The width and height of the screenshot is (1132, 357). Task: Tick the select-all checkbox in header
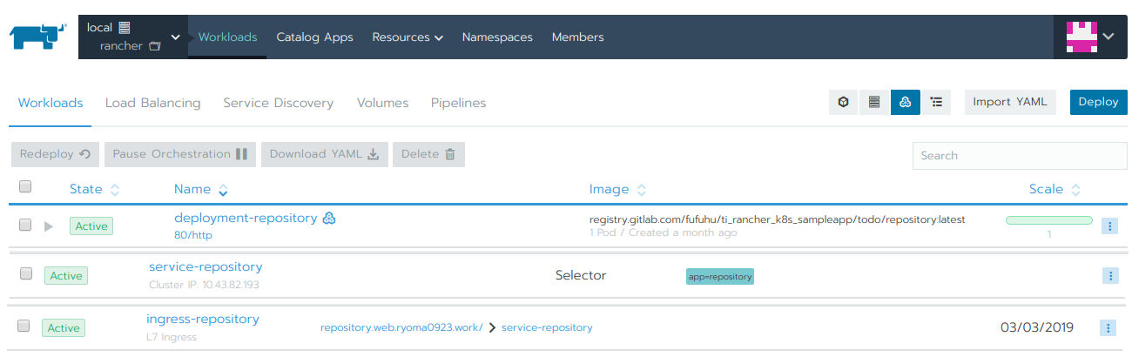tap(25, 186)
